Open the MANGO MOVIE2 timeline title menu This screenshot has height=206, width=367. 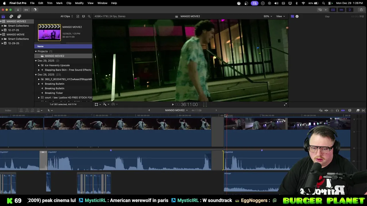coord(176,110)
